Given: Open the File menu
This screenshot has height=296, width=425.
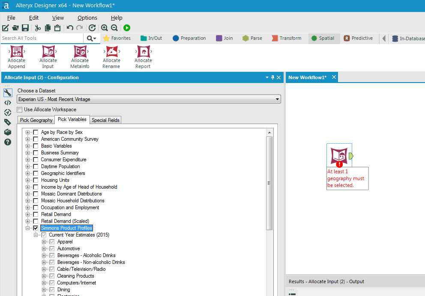Looking at the screenshot, I should point(11,18).
